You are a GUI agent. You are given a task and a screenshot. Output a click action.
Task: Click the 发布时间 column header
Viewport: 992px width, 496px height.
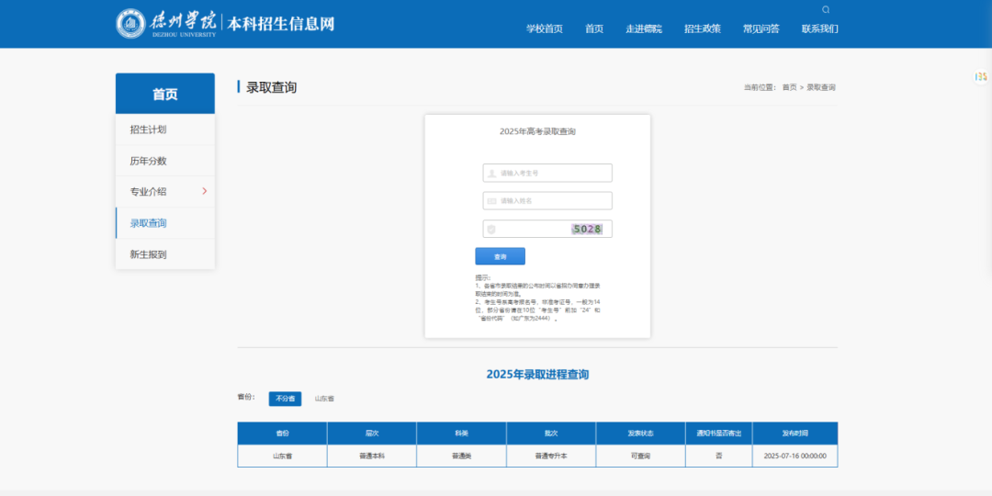[x=795, y=434]
